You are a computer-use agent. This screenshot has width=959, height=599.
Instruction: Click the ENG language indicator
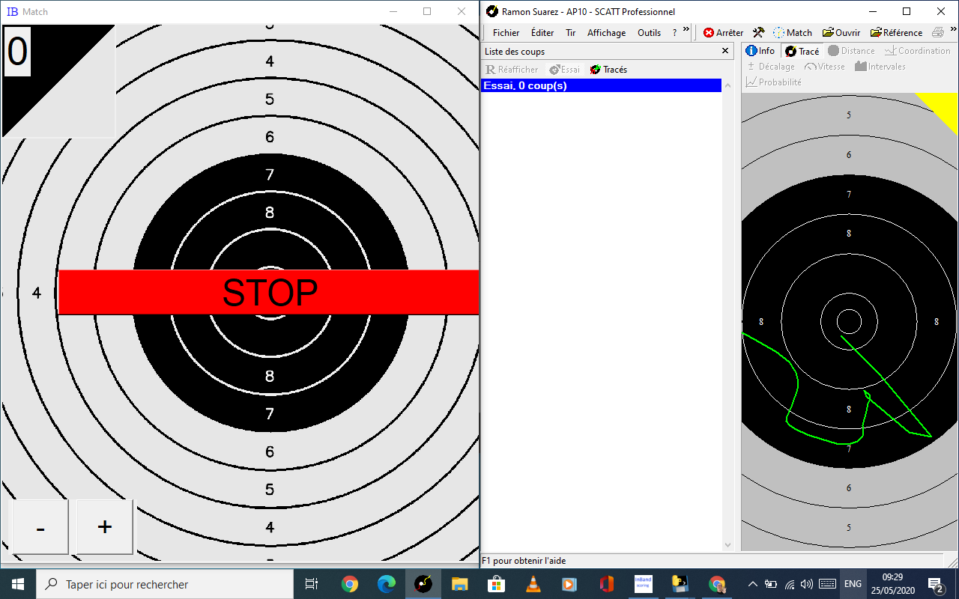point(853,584)
